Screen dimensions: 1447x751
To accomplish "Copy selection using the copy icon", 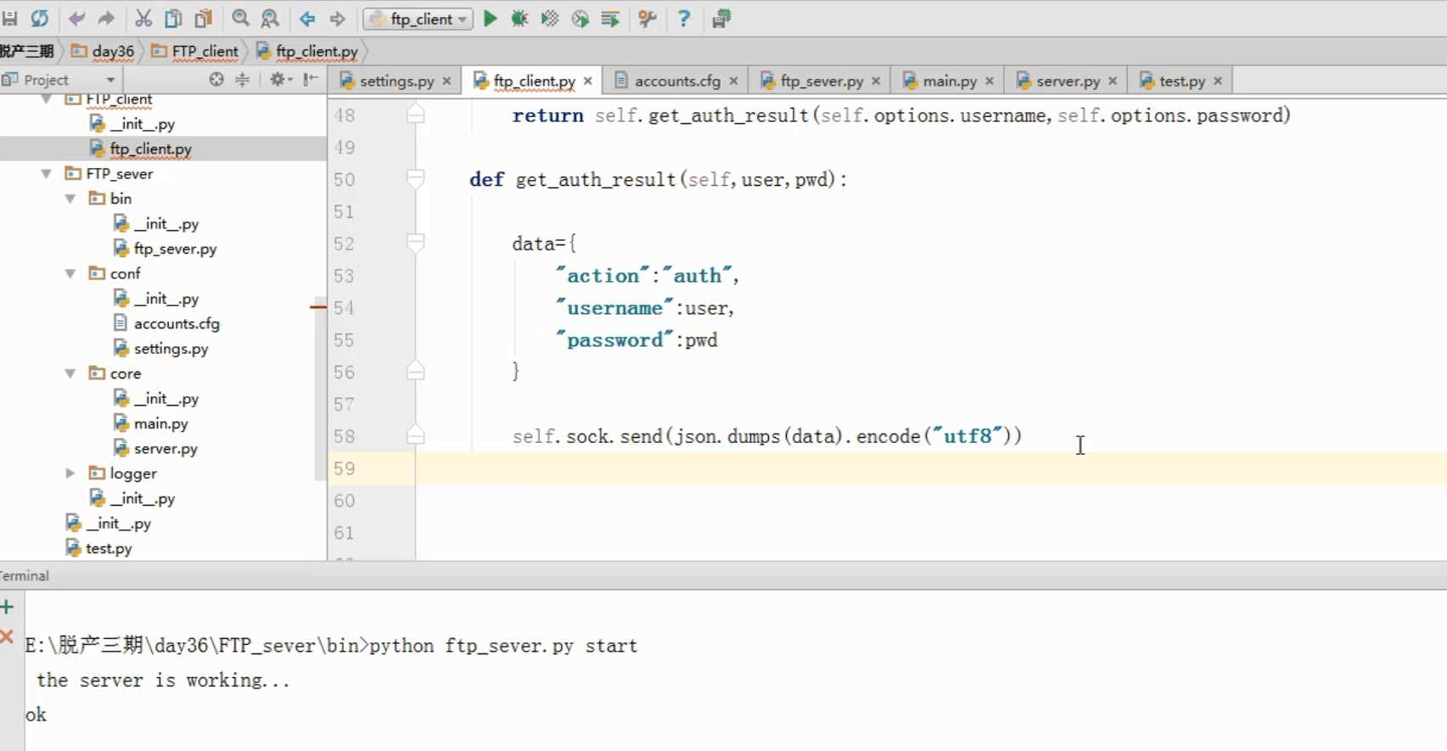I will coord(173,18).
